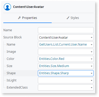Select the Size property label
The width and height of the screenshot is (99, 97).
pyautogui.click(x=9, y=66)
